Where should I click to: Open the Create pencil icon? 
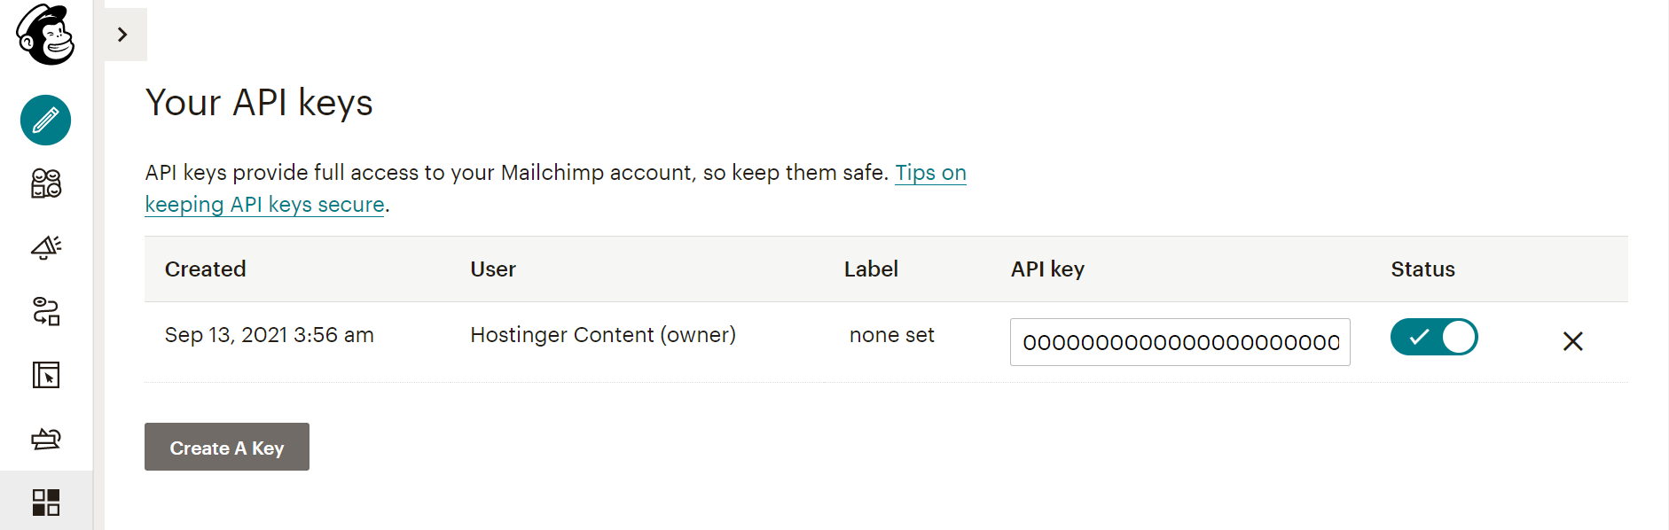point(46,120)
